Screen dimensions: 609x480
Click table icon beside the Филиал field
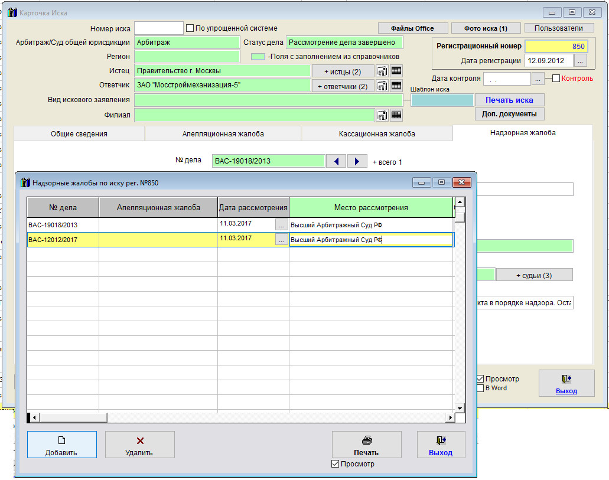pos(396,115)
